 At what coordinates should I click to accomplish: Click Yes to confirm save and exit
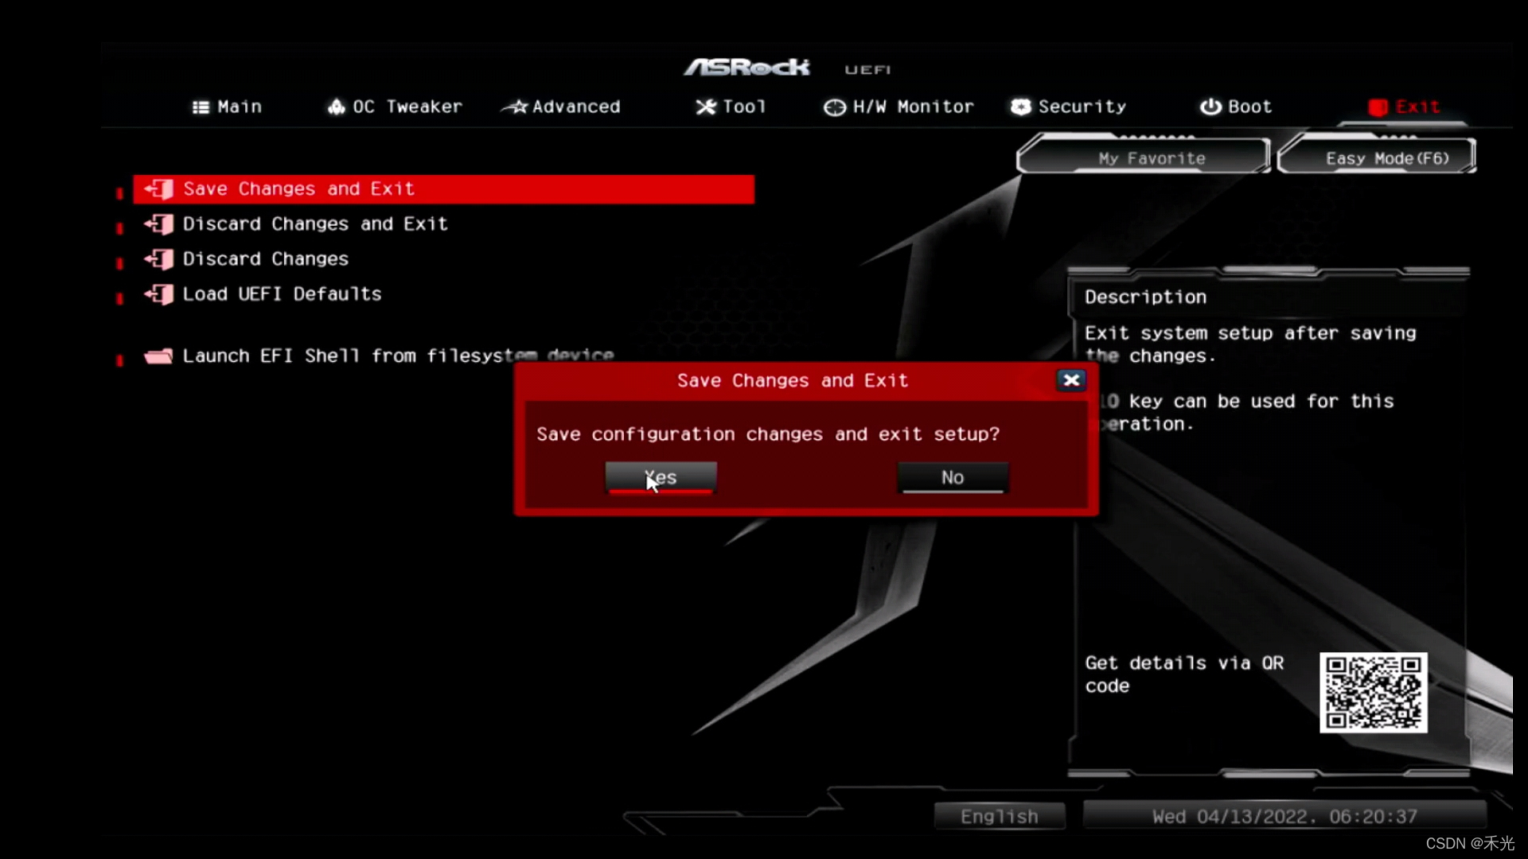[x=661, y=476]
